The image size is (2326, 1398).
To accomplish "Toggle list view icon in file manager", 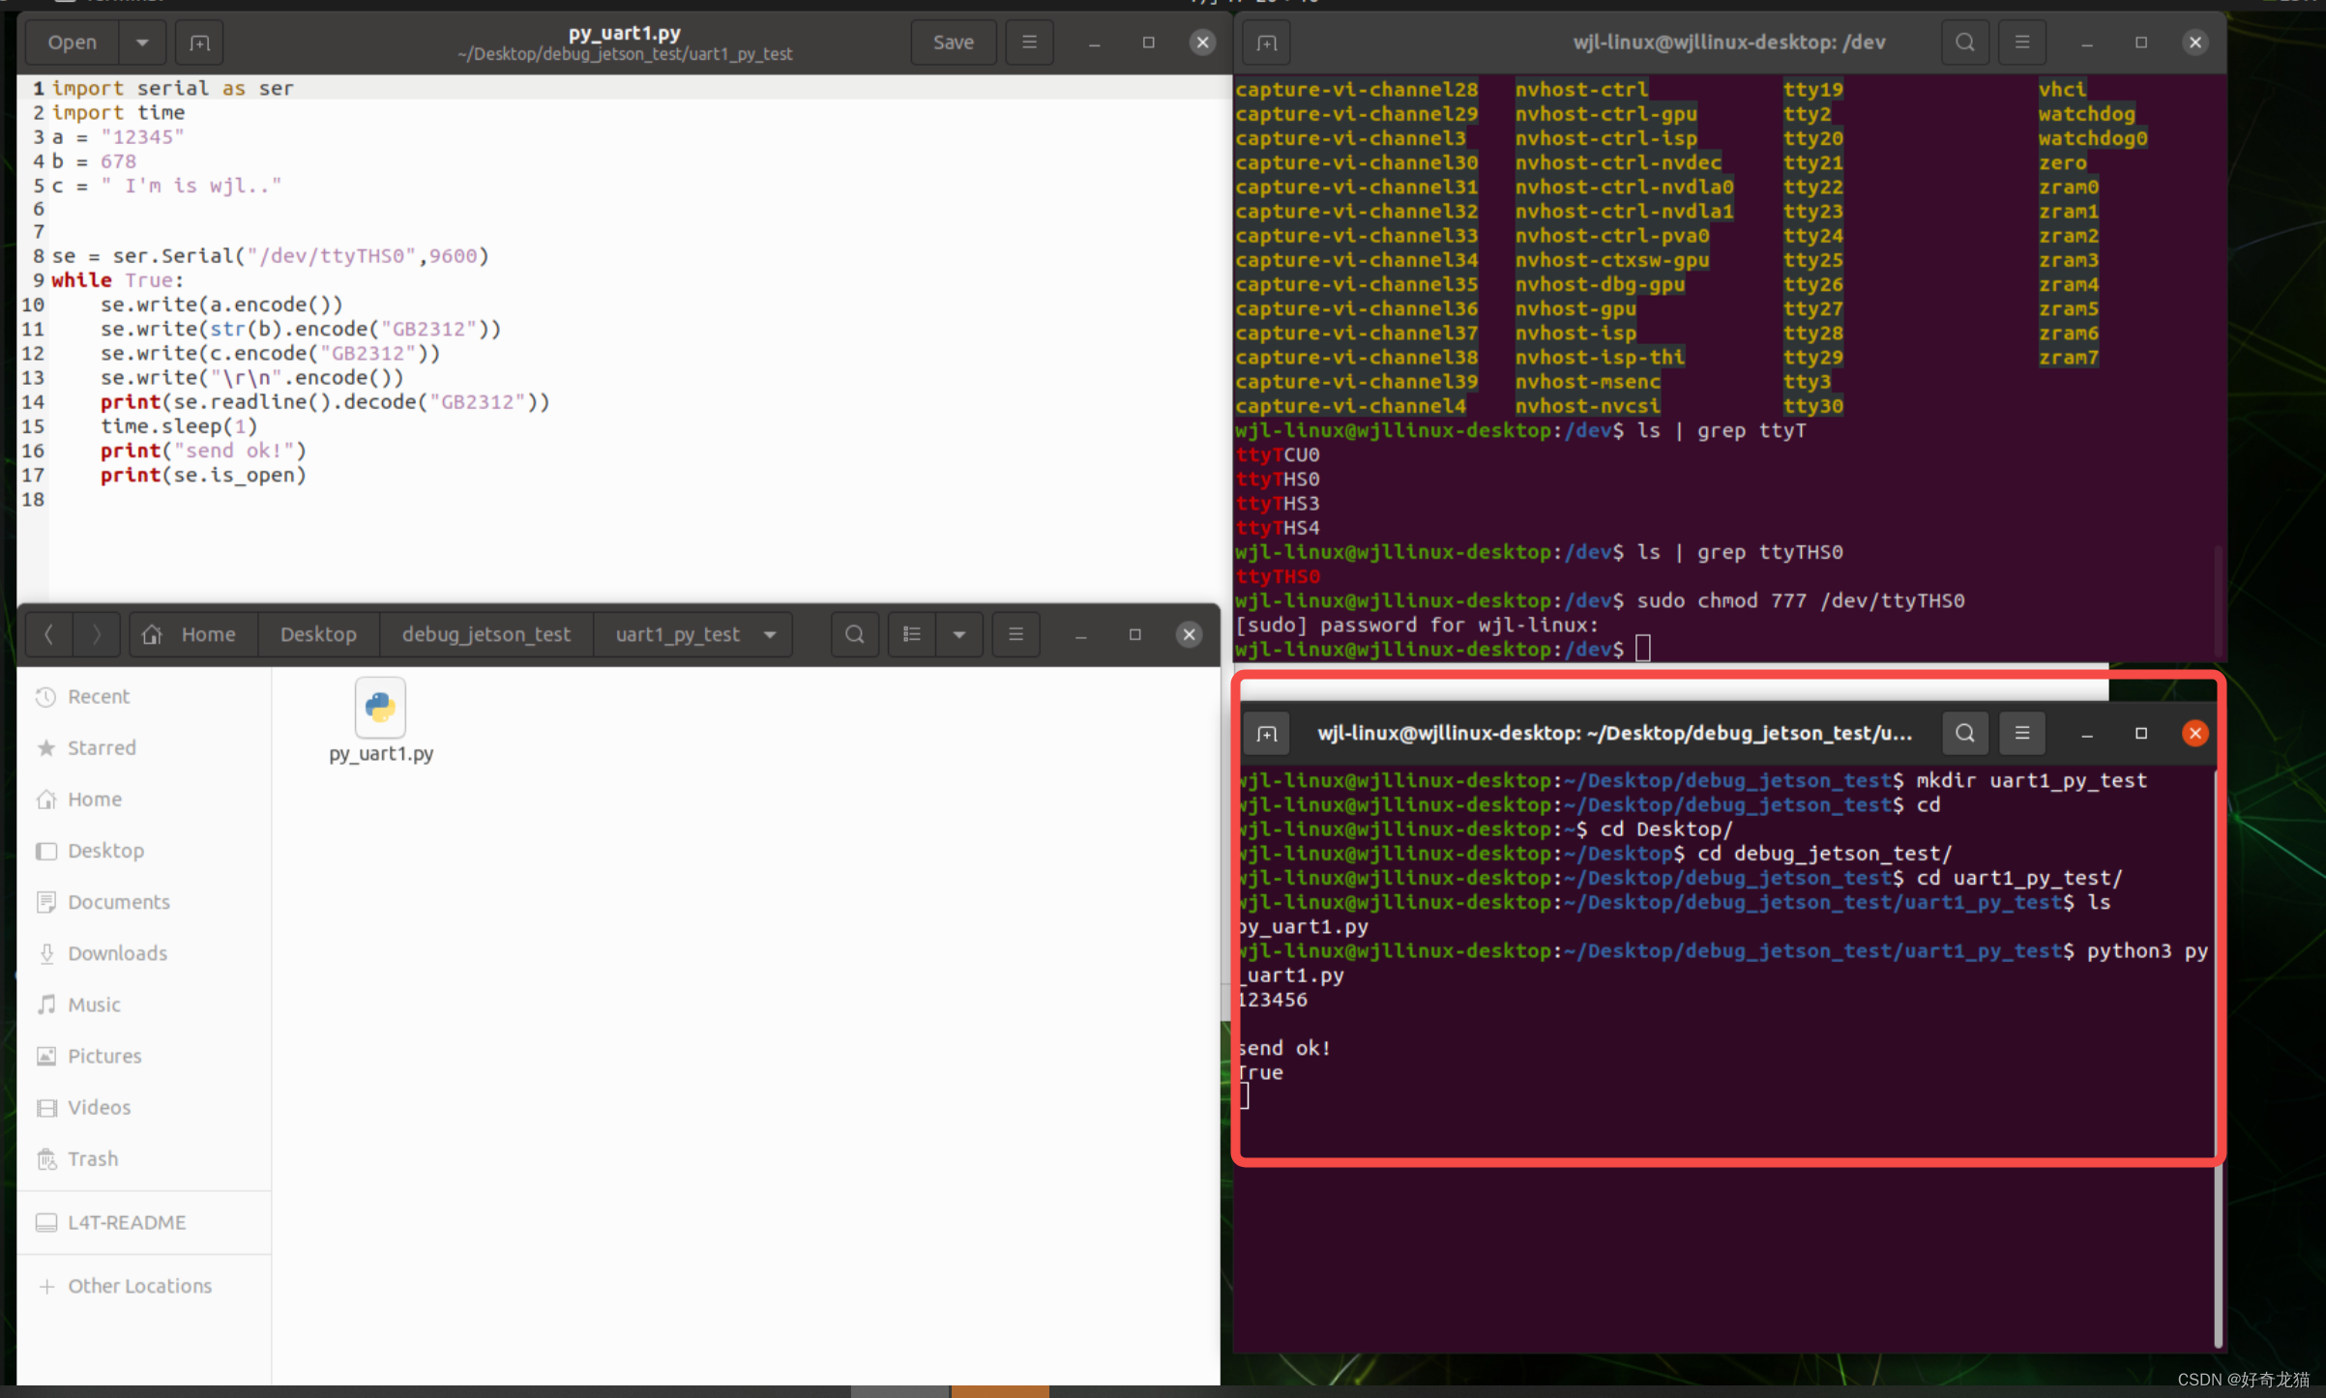I will (x=911, y=634).
